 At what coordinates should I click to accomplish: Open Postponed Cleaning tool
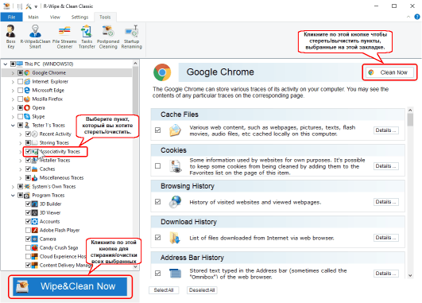[x=108, y=37]
